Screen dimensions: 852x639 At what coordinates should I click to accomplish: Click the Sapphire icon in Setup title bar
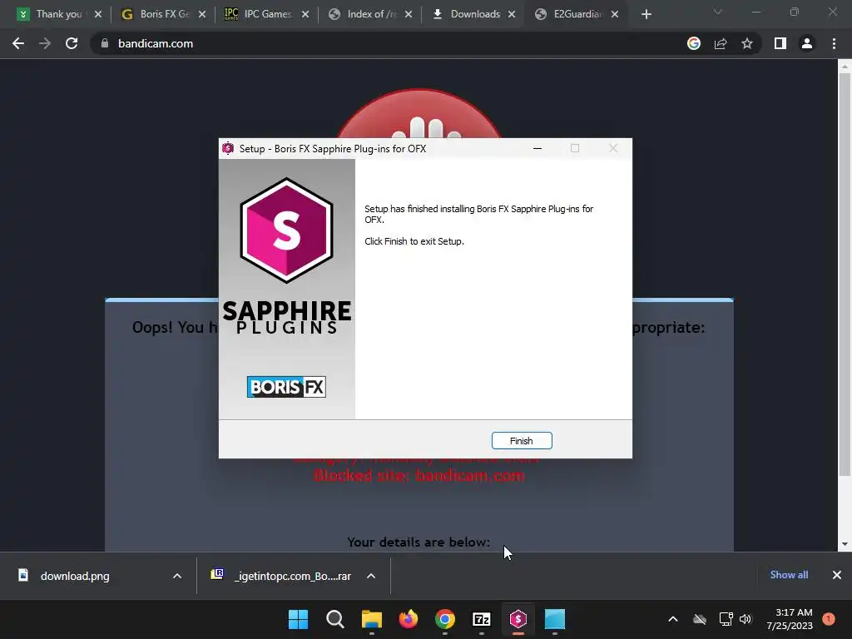[x=228, y=148]
